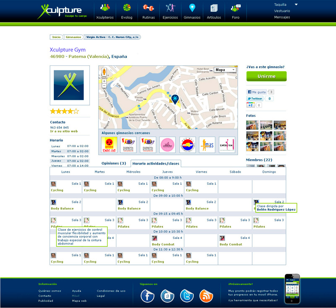This screenshot has width=336, height=308.
Task: Click the Xculpture logo in header
Action: (62, 11)
